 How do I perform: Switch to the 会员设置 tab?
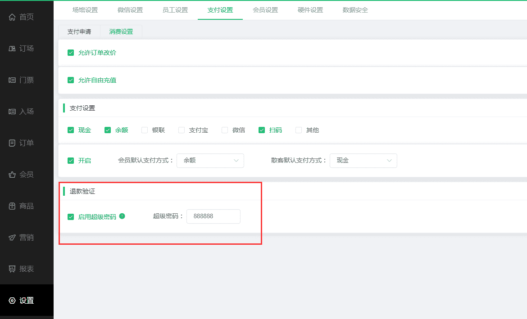pyautogui.click(x=265, y=10)
